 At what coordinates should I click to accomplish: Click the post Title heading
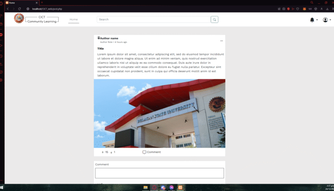coord(101,49)
